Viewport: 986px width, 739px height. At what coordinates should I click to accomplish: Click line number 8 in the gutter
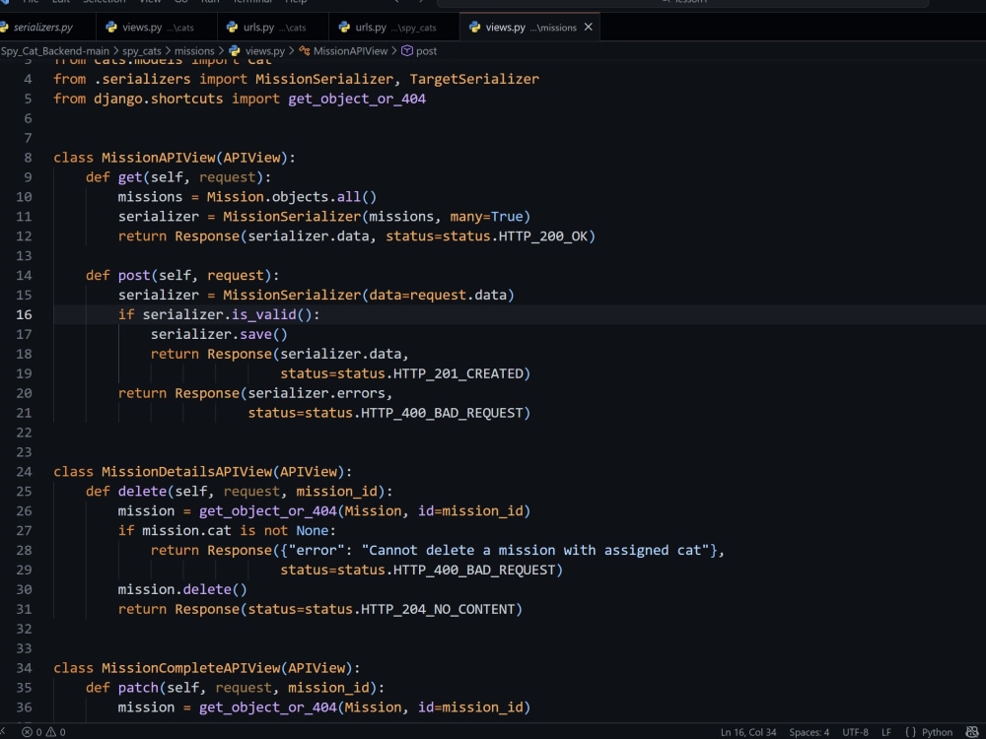(28, 158)
